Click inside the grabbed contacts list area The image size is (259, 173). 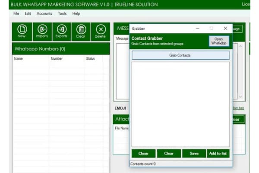[180, 104]
